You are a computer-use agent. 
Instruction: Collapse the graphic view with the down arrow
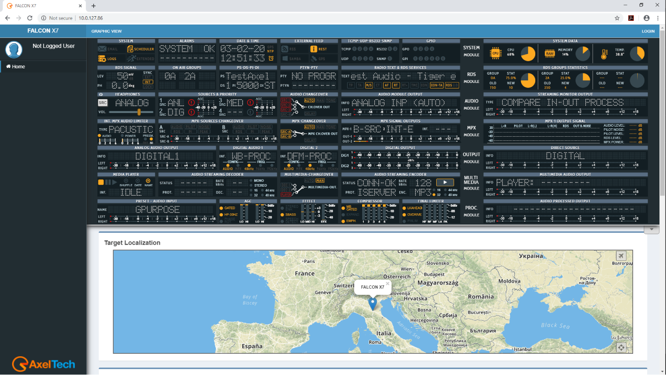click(651, 229)
